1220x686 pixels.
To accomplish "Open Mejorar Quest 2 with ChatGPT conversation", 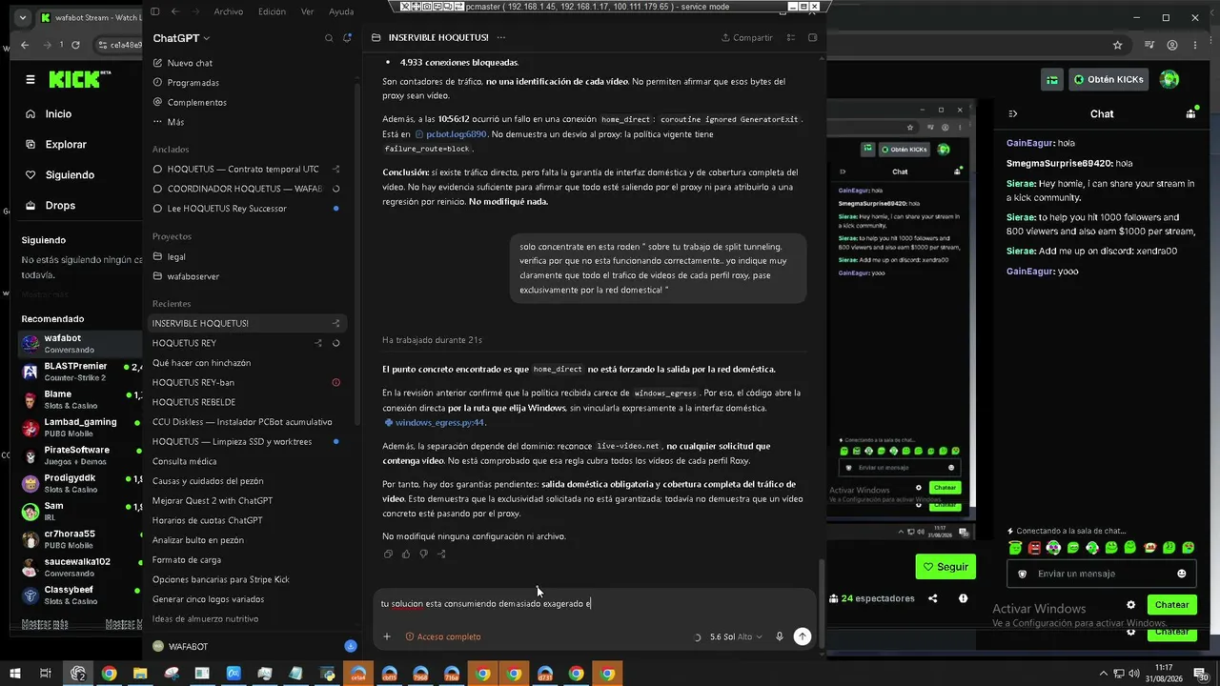I will [213, 500].
